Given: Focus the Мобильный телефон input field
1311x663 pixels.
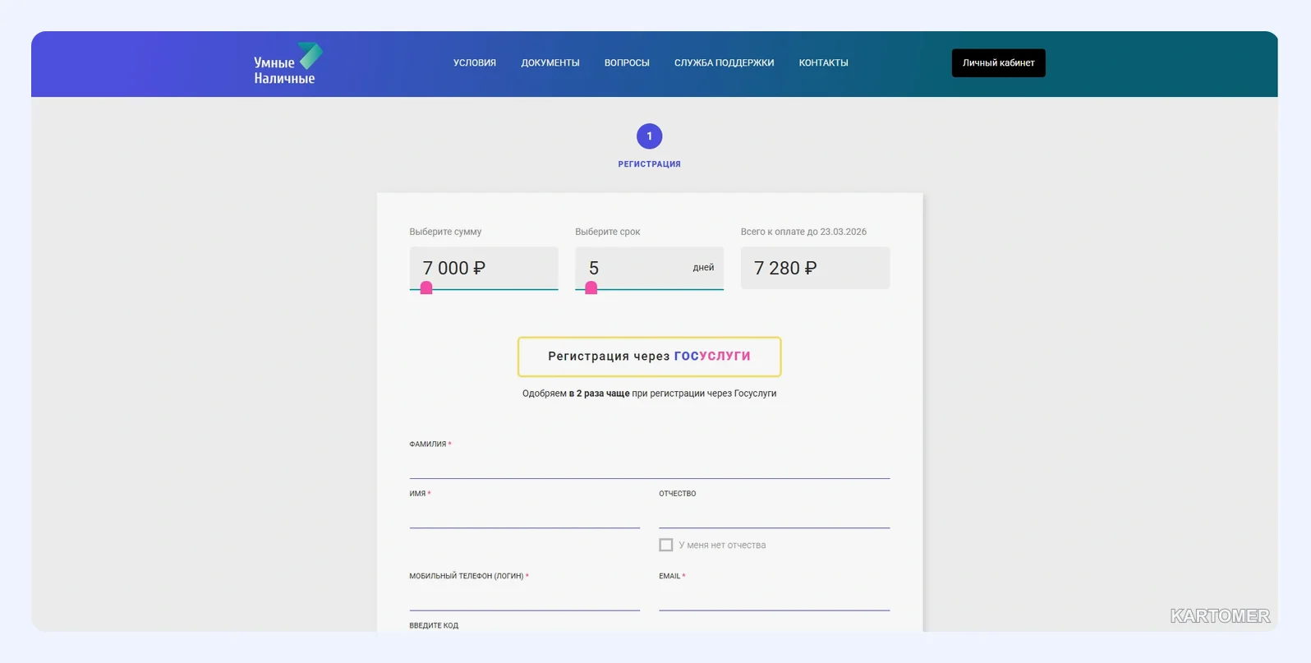Looking at the screenshot, I should (x=525, y=599).
